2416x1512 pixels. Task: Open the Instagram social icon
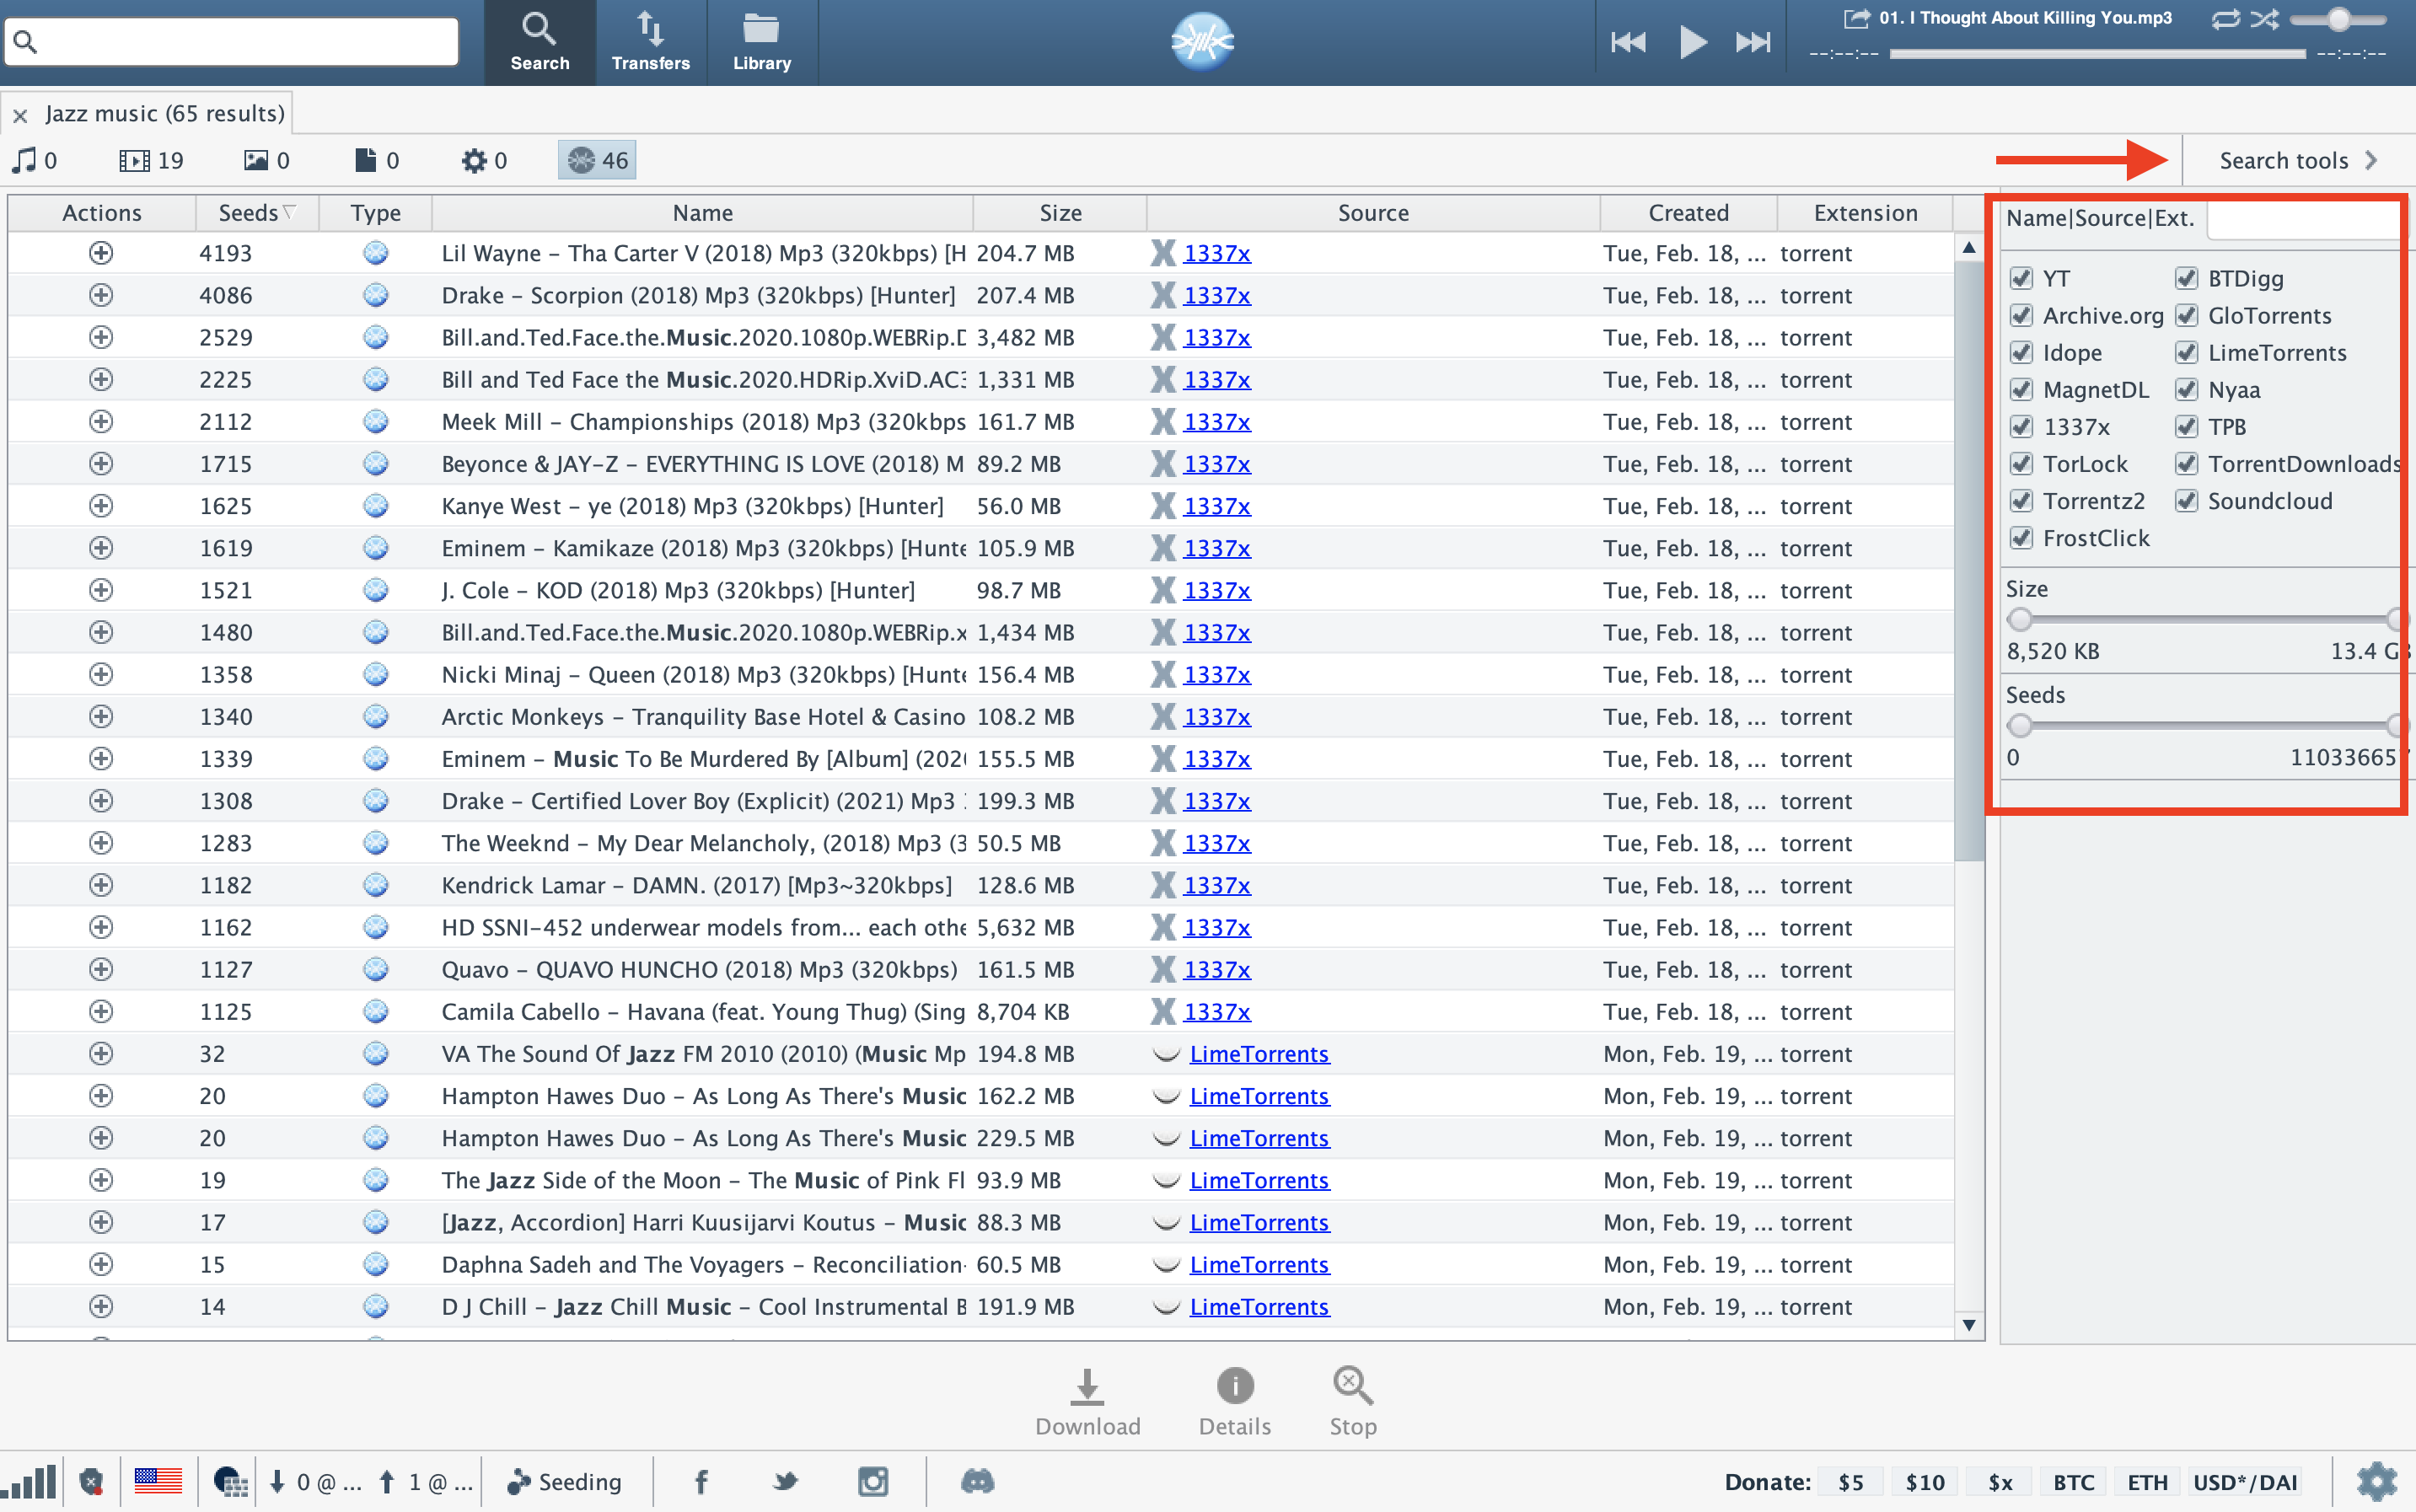pyautogui.click(x=873, y=1481)
